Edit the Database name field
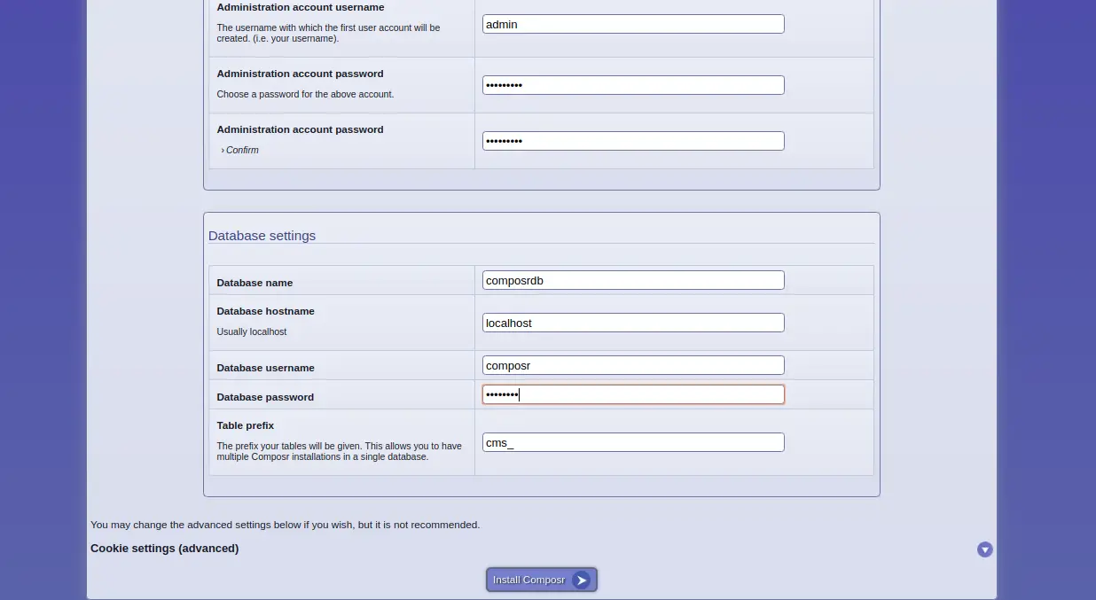Image resolution: width=1096 pixels, height=600 pixels. 633,280
